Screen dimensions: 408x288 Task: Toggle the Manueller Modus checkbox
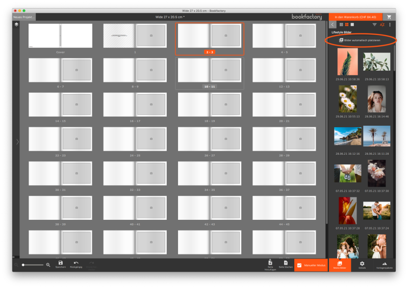click(299, 265)
